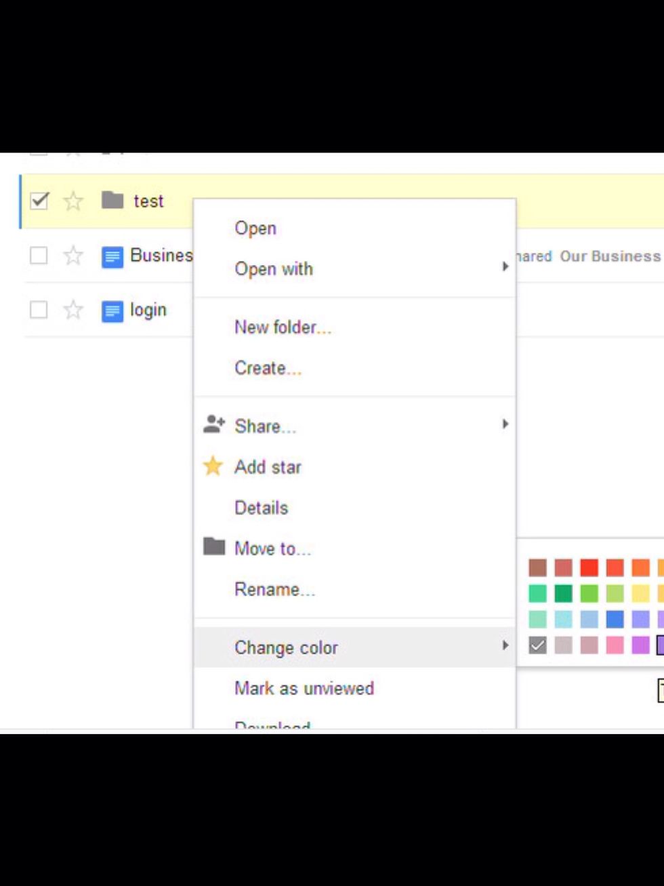This screenshot has height=886, width=664.
Task: Click the checked gray color swatch
Action: pos(539,647)
